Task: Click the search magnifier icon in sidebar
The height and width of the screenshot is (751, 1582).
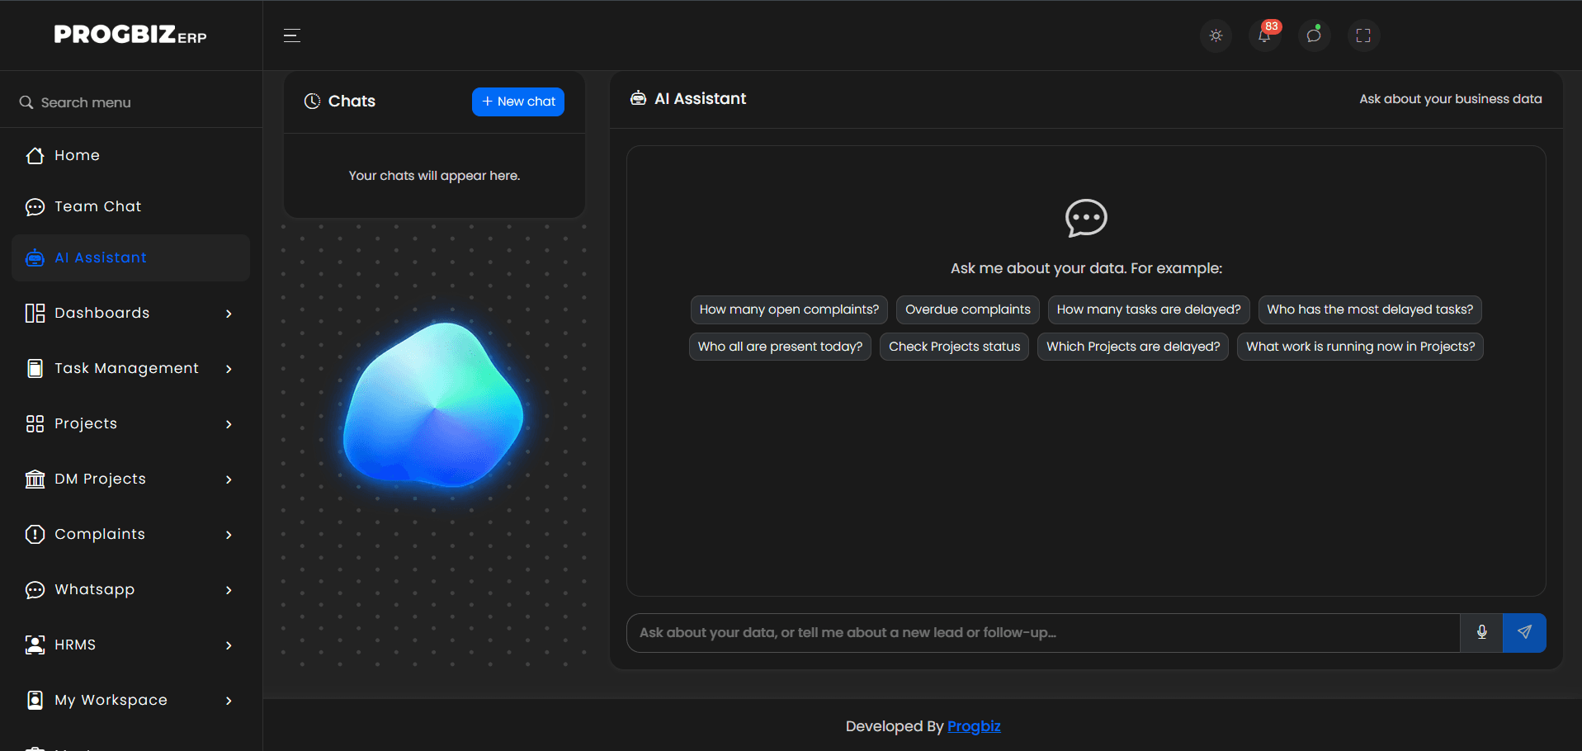Action: (x=26, y=102)
